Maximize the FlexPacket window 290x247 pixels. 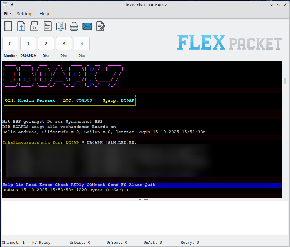coord(278,5)
